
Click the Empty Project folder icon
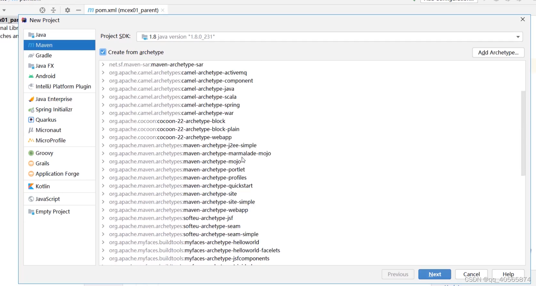31,212
